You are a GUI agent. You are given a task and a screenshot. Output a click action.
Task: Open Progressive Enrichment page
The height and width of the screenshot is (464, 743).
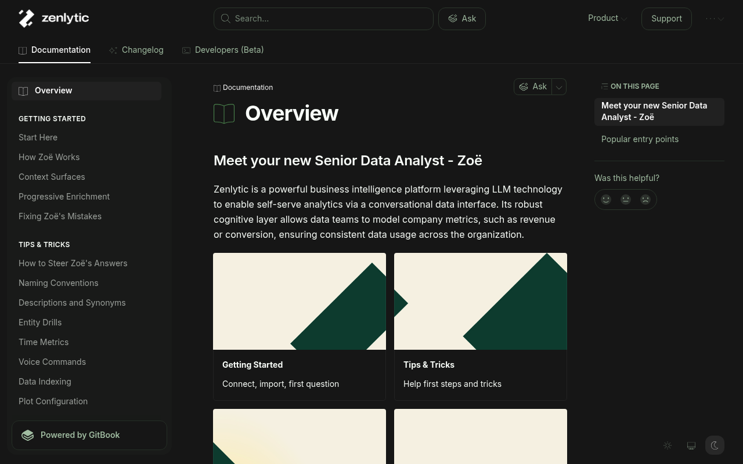[64, 197]
